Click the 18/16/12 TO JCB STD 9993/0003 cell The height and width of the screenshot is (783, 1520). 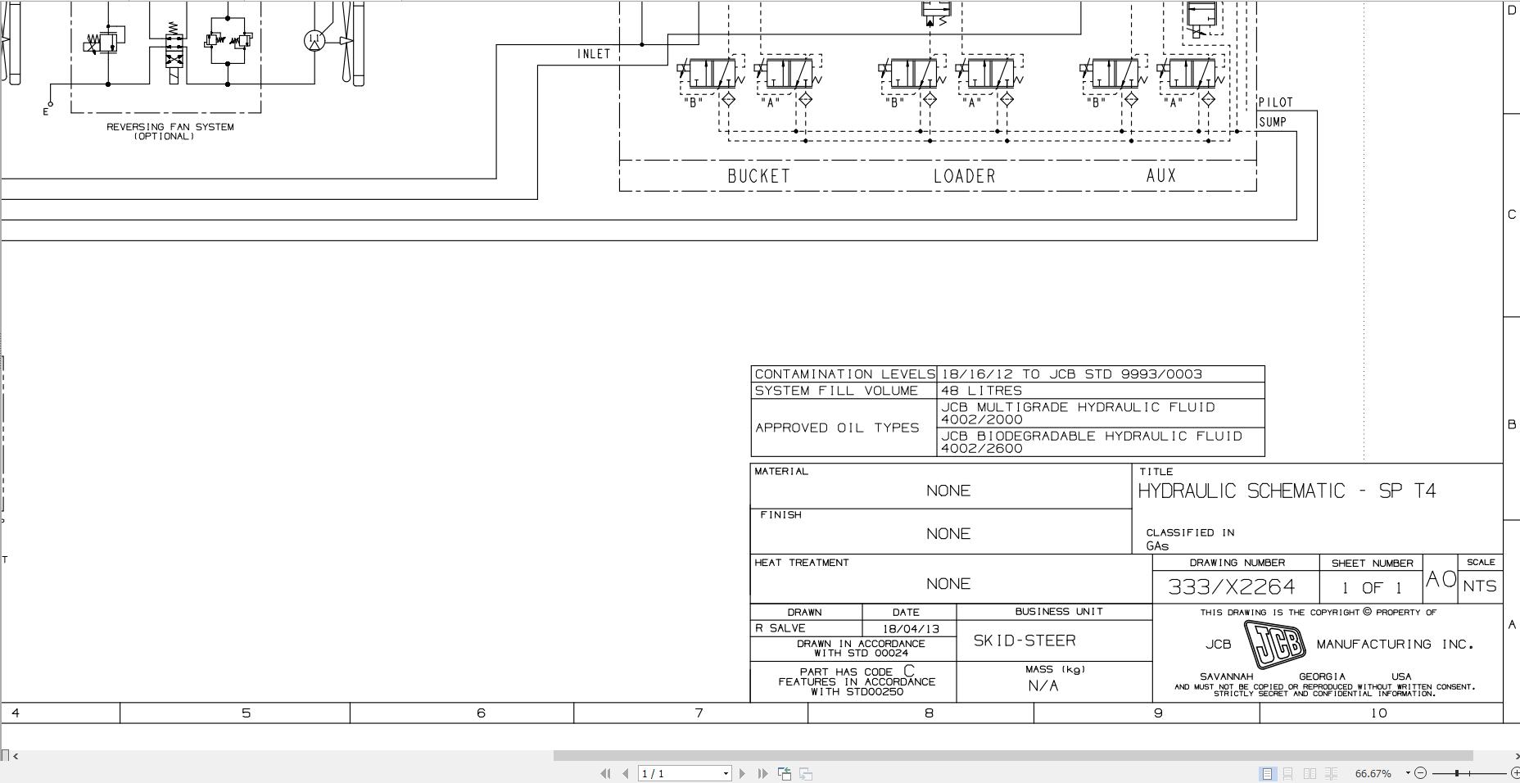pos(1101,374)
